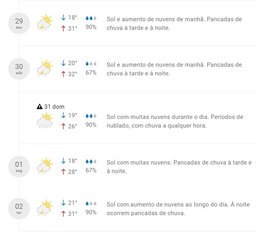Click the warning triangle beside 31 dom
The height and width of the screenshot is (232, 256).
39,106
